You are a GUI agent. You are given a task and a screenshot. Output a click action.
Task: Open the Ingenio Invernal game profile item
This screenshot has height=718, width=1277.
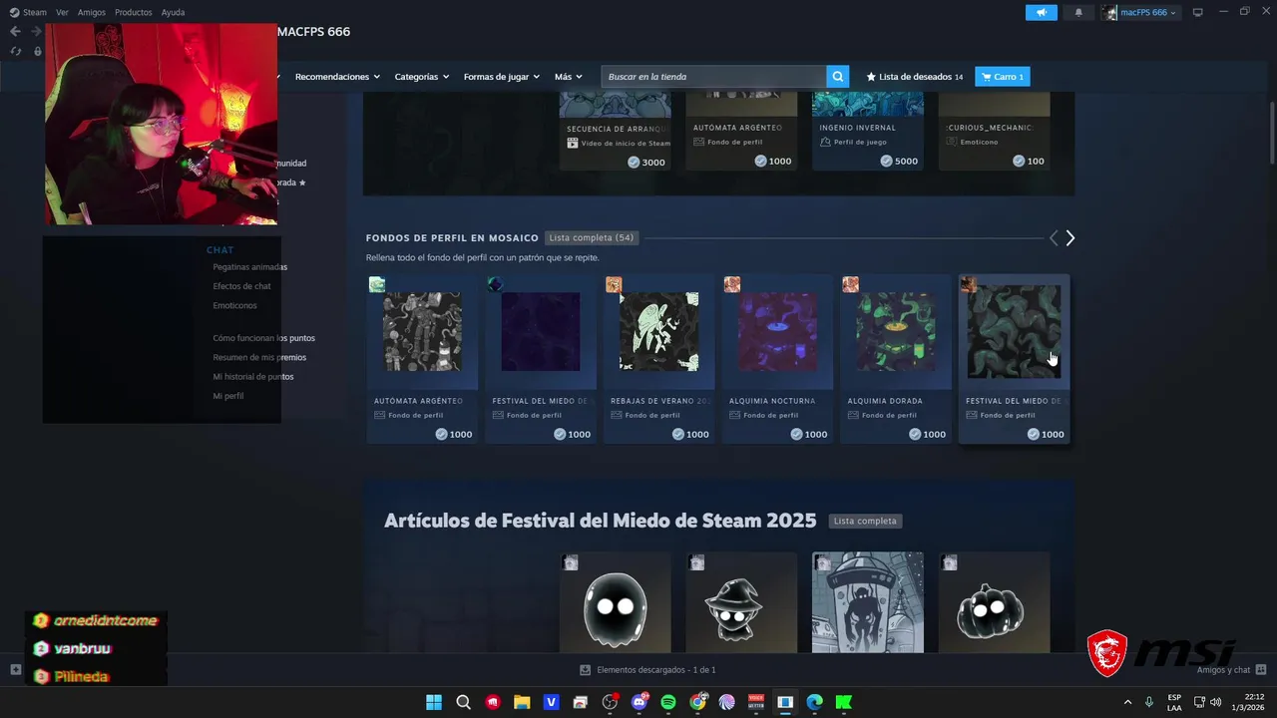868,132
